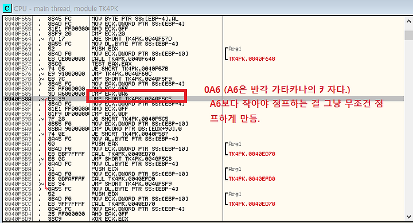This screenshot has width=413, height=223.
Task: Select hex bytes at address 0040F56A
Action: pos(60,54)
